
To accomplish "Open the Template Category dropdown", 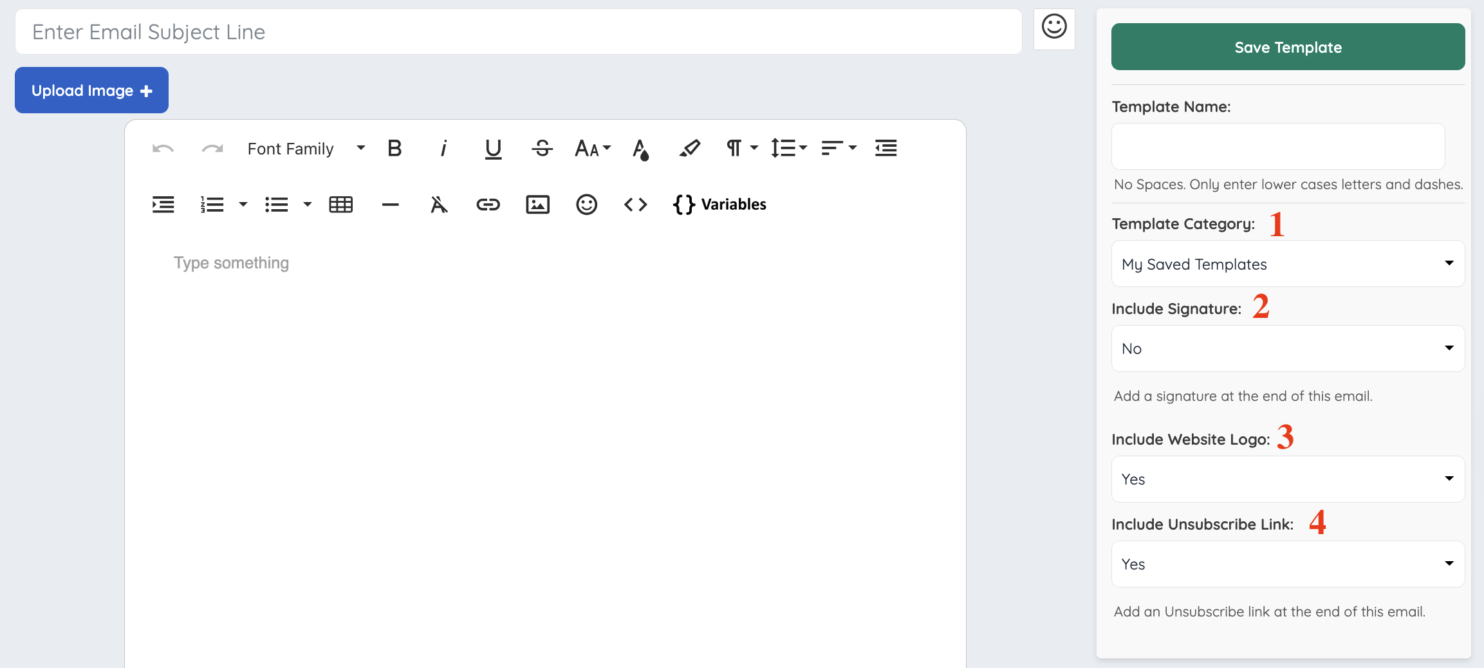I will tap(1288, 264).
